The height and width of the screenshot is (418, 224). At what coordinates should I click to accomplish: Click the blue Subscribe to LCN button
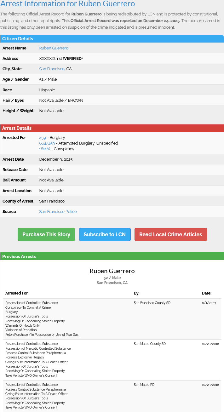click(105, 234)
